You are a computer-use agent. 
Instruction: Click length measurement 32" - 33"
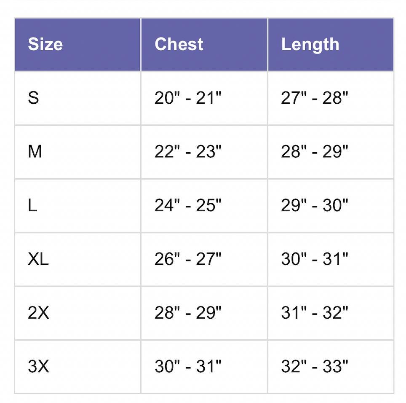coord(315,366)
